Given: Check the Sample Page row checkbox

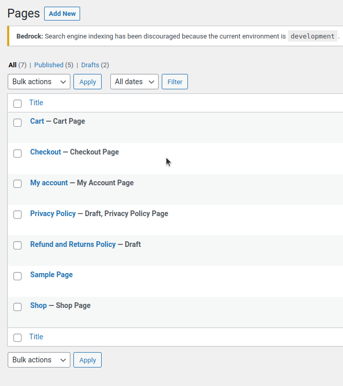Looking at the screenshot, I should point(17,276).
